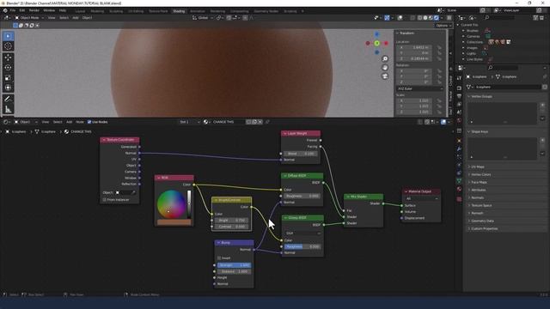This screenshot has width=550, height=309.
Task: Open the Material properties tab
Action: [459, 189]
